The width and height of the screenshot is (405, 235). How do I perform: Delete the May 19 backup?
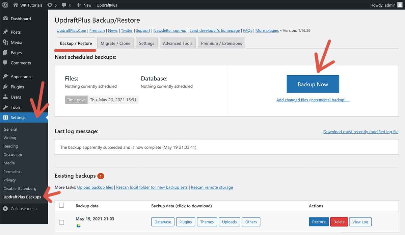339,222
